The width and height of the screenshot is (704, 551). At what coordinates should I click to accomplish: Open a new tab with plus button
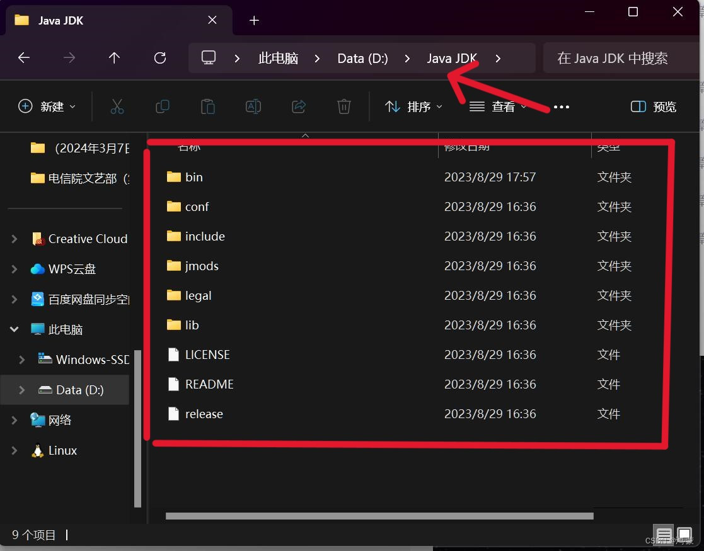pyautogui.click(x=254, y=21)
